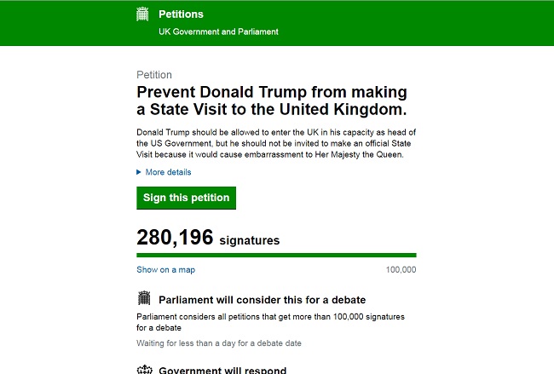The width and height of the screenshot is (554, 374).
Task: Click the Parliament portcullis icon beside debate heading
Action: (x=144, y=299)
